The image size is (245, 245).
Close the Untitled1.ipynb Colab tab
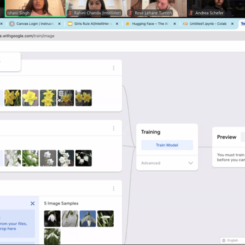233,24
